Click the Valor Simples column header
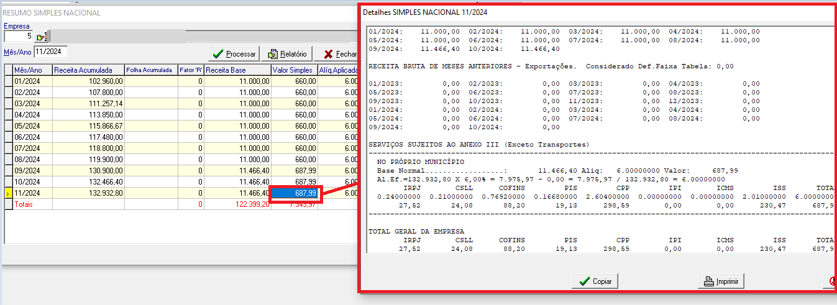This screenshot has width=837, height=305. pos(294,70)
